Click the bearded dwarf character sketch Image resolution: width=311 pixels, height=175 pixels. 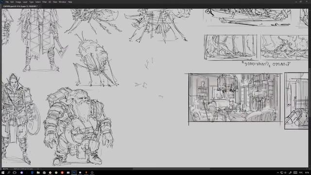[78, 127]
